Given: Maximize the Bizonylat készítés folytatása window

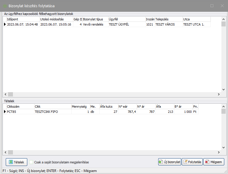Looking at the screenshot, I should click(x=212, y=5).
